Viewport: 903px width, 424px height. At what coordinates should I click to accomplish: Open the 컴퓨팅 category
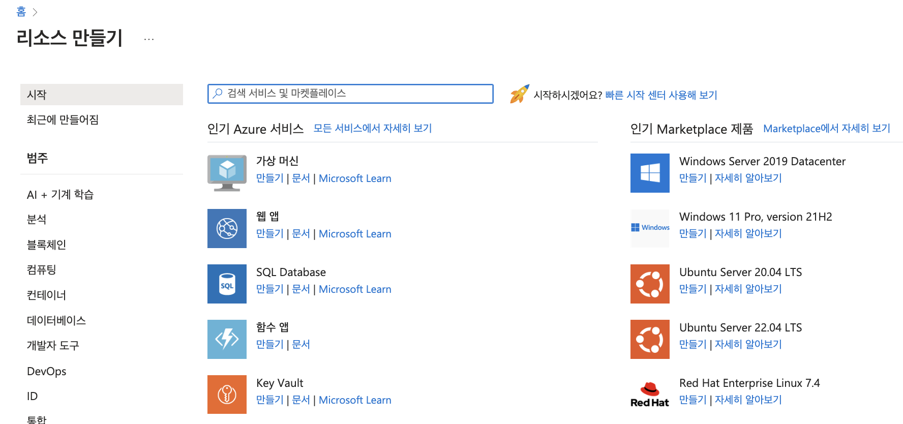41,270
